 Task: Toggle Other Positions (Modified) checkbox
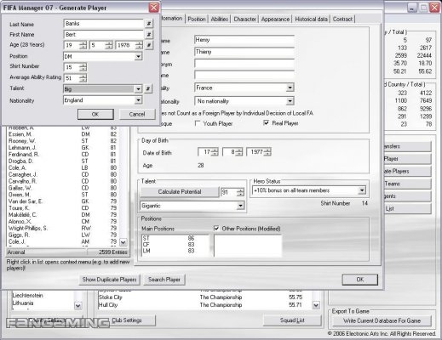pos(216,229)
